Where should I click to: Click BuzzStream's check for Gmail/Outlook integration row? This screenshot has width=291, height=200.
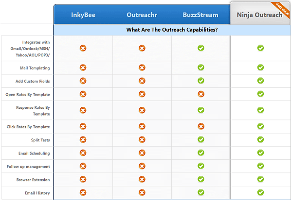point(201,48)
